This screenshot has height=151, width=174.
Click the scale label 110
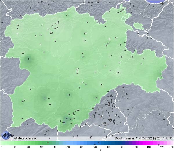click(149, 147)
